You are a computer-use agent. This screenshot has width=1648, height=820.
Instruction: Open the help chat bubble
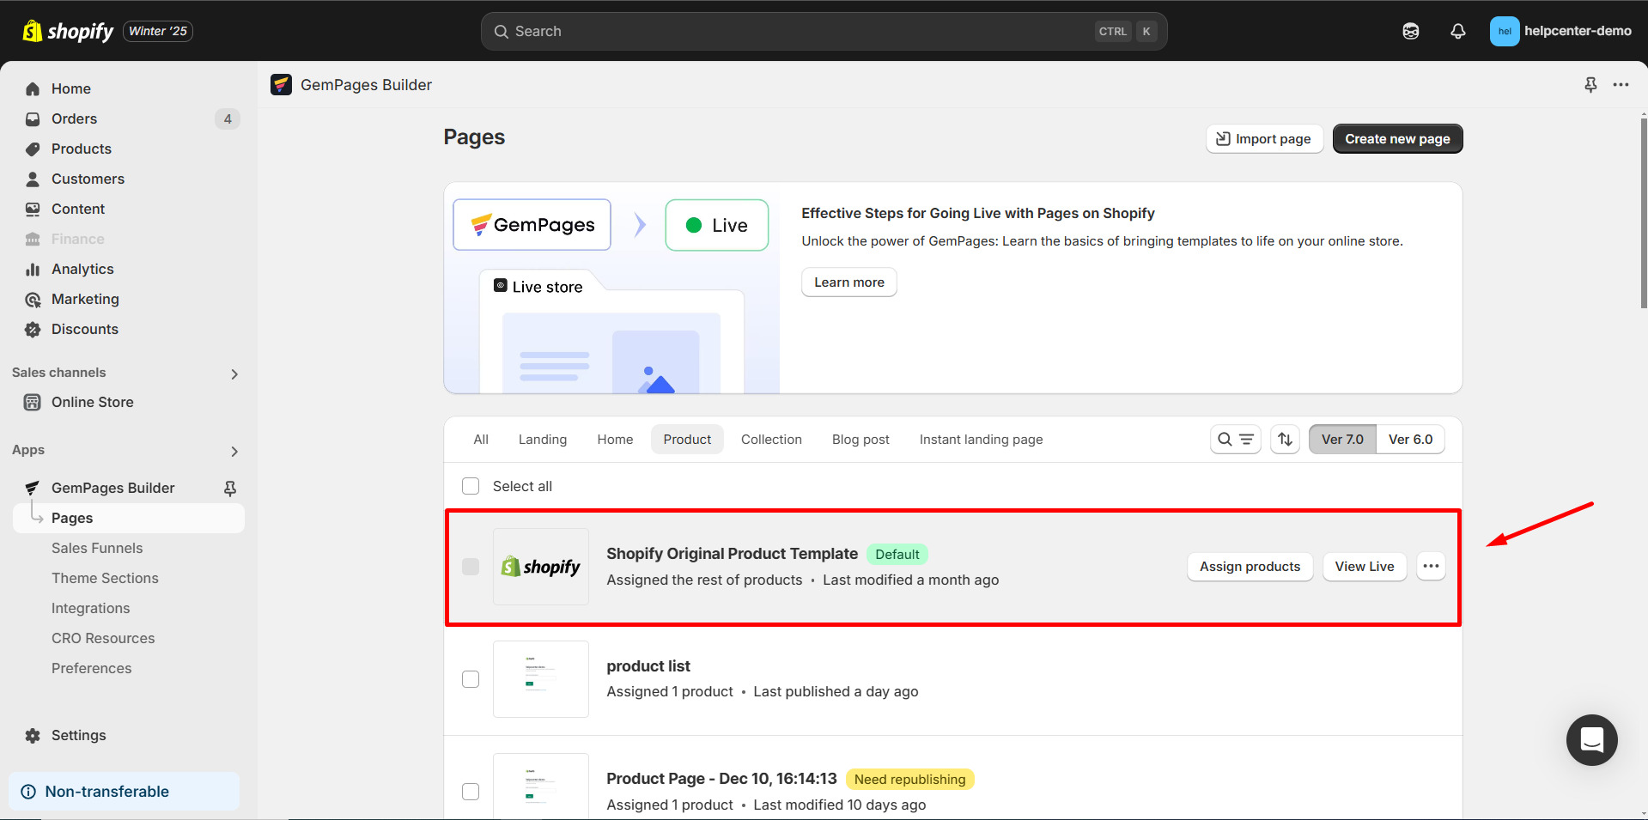pos(1591,740)
